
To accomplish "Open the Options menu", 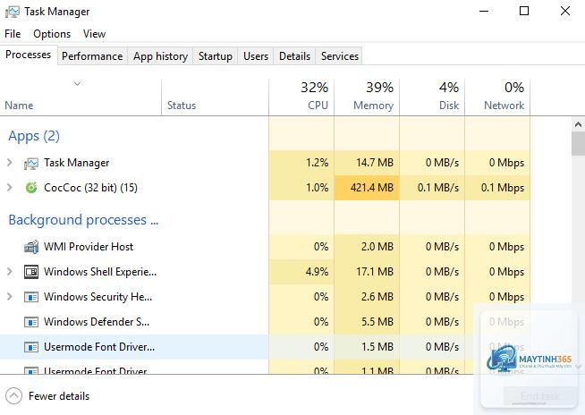I will point(52,34).
